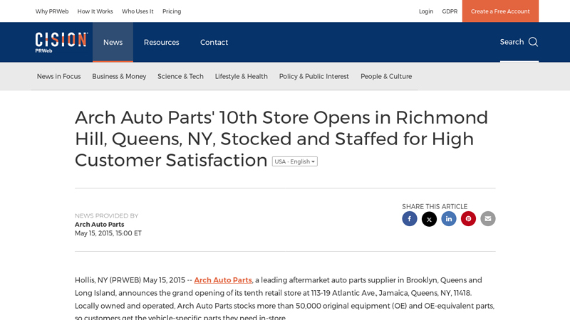Viewport: 570px width, 320px height.
Task: Select Policy & Public Interest category
Action: tap(313, 76)
